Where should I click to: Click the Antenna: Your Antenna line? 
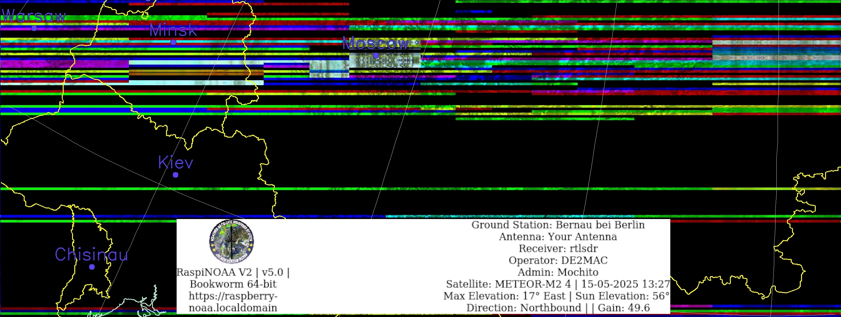pos(558,237)
